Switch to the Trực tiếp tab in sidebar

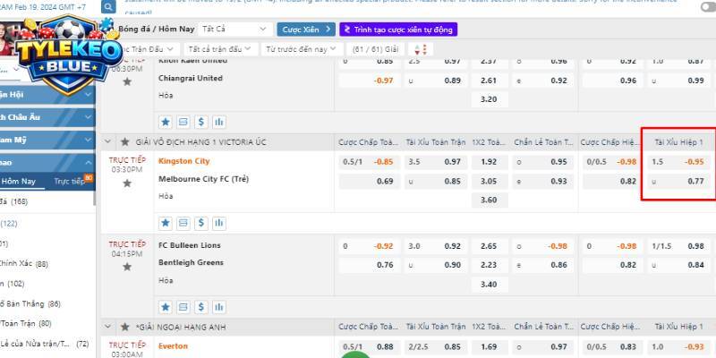coord(70,181)
